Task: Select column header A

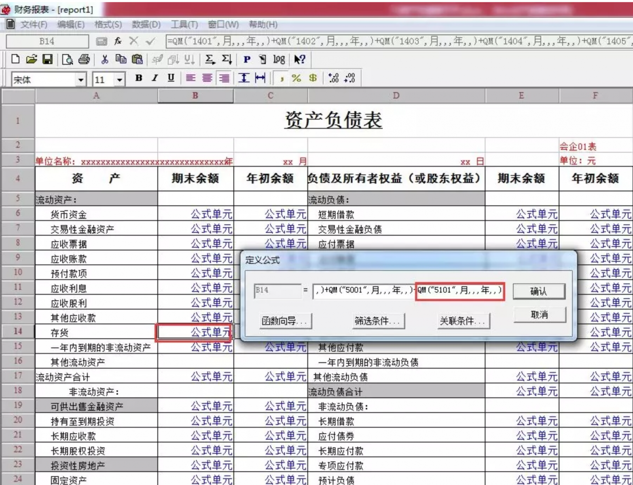Action: coord(96,95)
